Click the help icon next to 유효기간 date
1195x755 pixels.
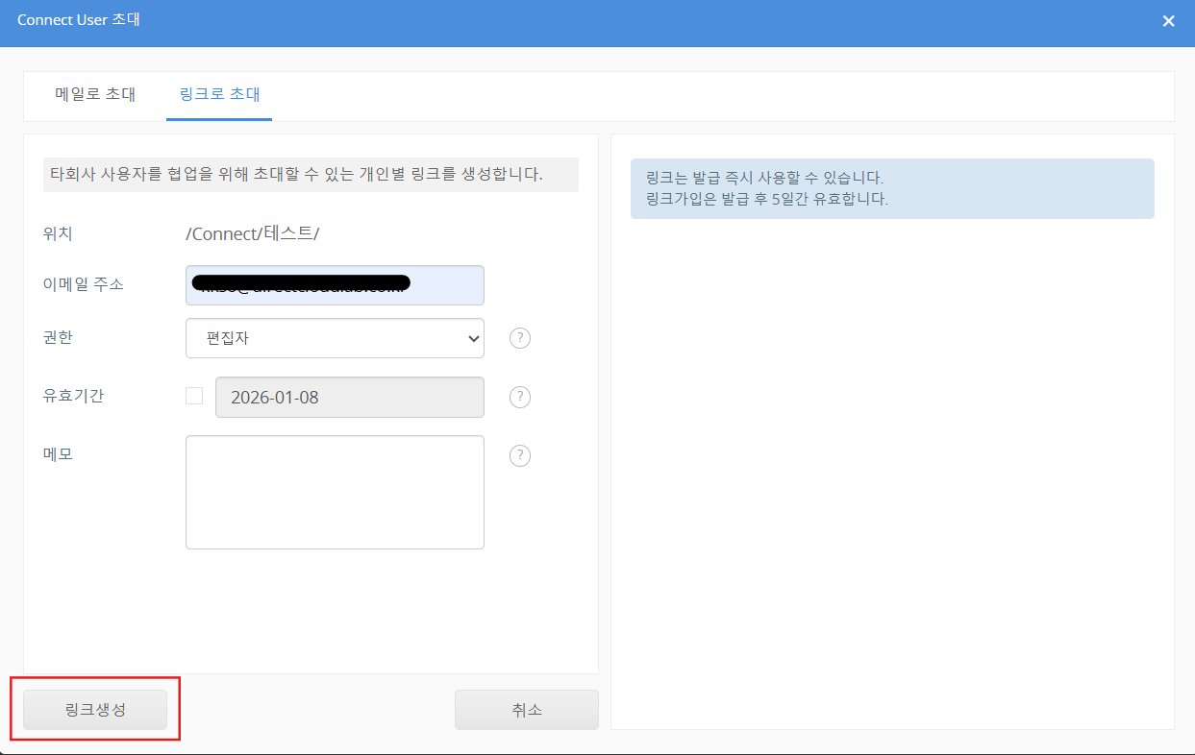coord(520,397)
